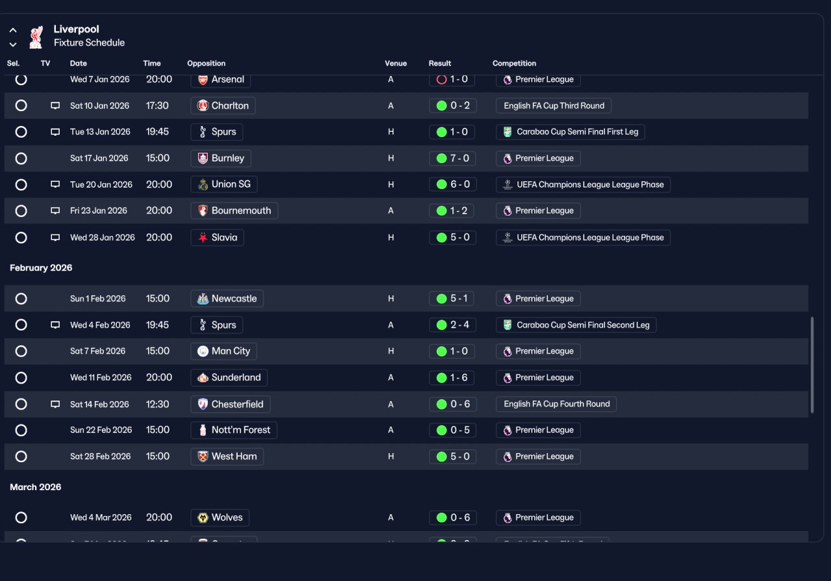This screenshot has height=581, width=831.
Task: Click kick-off time 12:30 for Chesterfield
Action: tap(158, 404)
